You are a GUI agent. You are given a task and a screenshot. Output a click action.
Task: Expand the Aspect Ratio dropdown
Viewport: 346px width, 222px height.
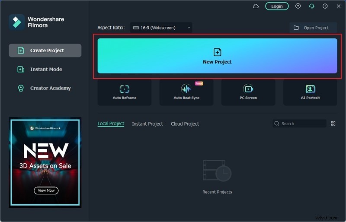161,28
